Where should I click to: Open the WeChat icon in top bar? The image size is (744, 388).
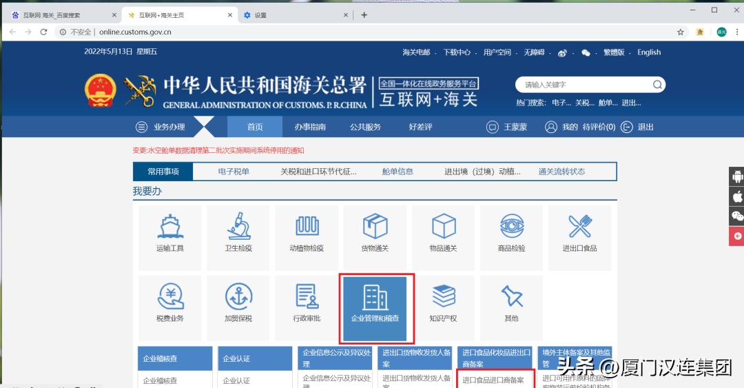coord(586,52)
